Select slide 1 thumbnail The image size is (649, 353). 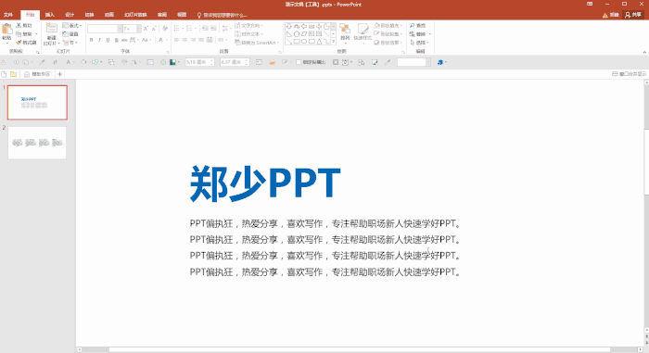coord(37,103)
